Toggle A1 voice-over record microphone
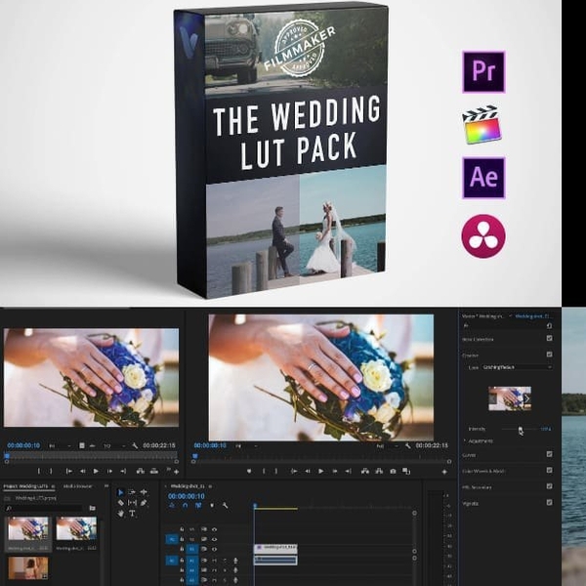Image resolution: width=586 pixels, height=586 pixels. (235, 561)
